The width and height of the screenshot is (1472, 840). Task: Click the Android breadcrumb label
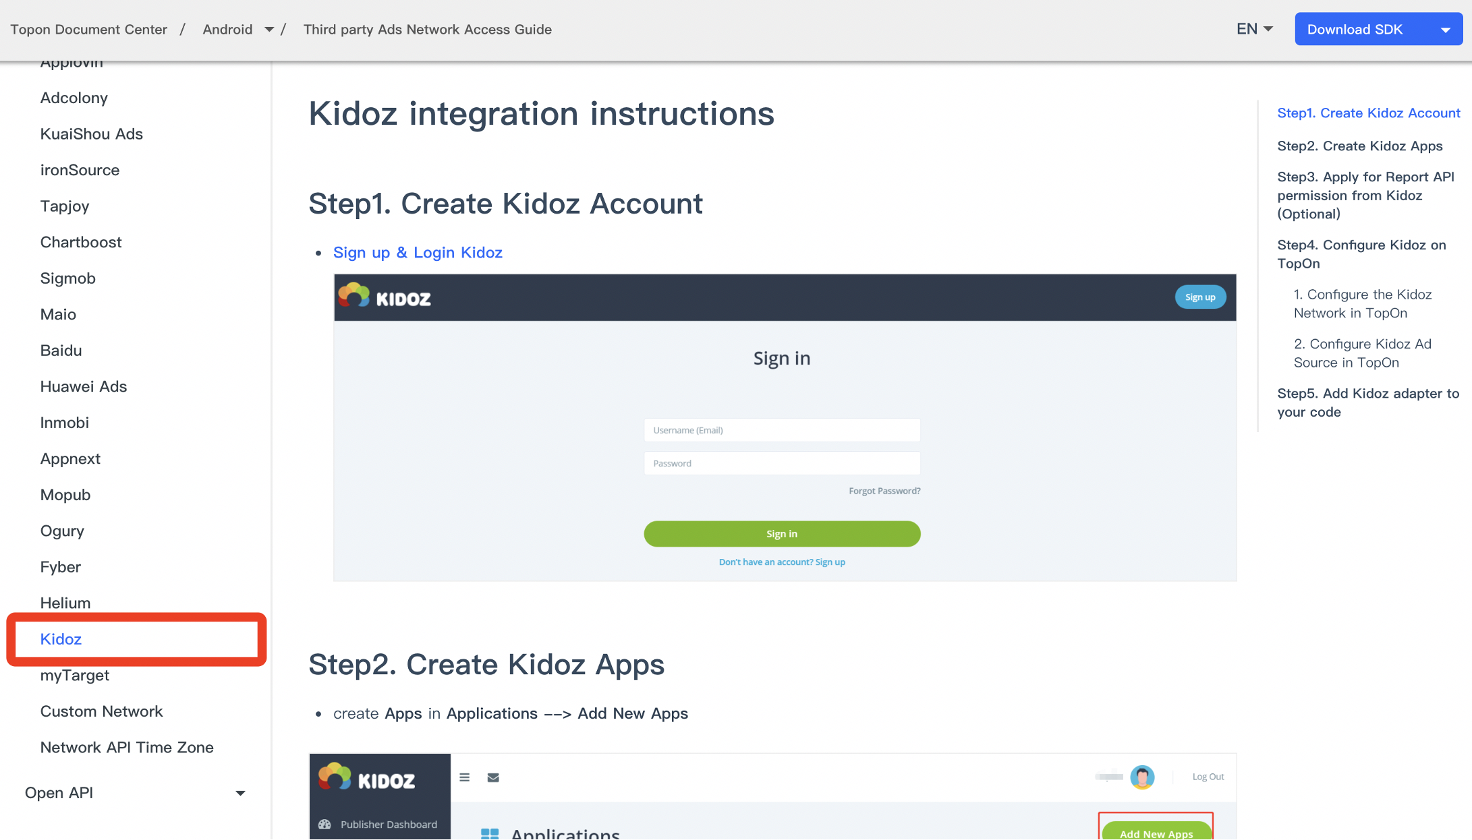[x=227, y=30]
